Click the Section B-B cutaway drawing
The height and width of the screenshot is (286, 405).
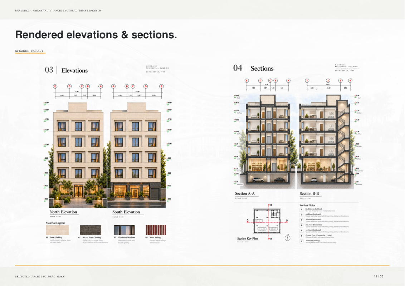[x=326, y=142]
